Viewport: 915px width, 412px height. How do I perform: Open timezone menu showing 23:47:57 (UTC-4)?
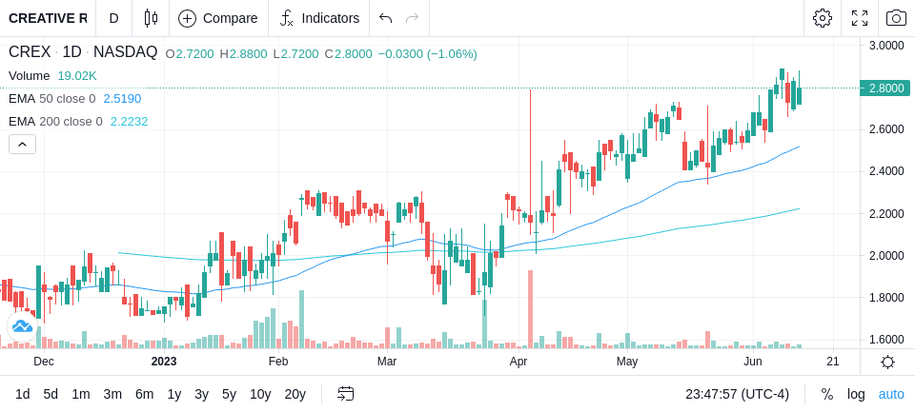point(737,394)
